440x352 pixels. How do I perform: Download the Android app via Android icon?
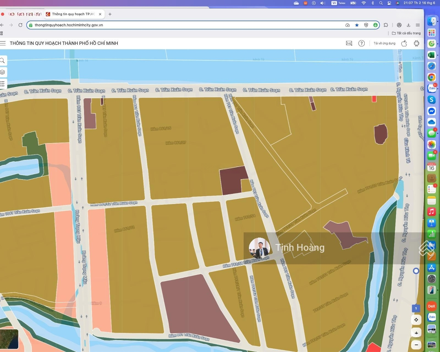pyautogui.click(x=416, y=43)
